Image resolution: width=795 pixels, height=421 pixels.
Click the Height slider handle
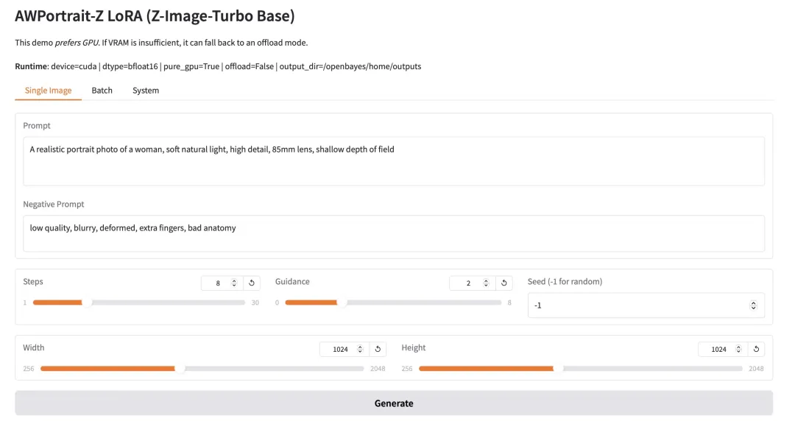pos(558,368)
